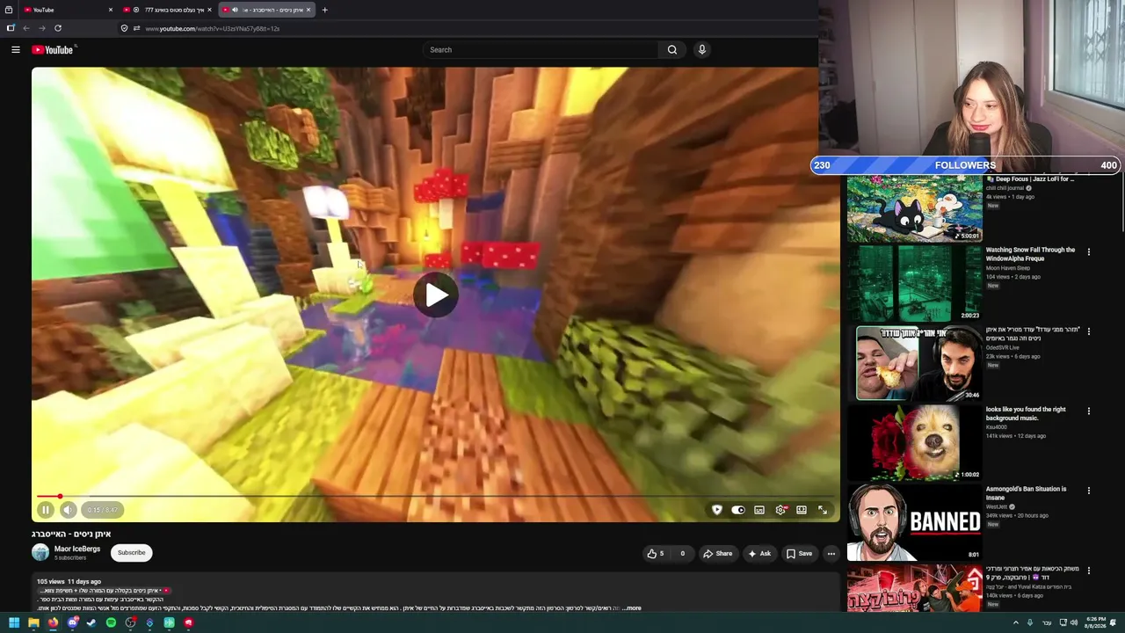1125x633 pixels.
Task: Close the first YouTube tab
Action: point(111,10)
